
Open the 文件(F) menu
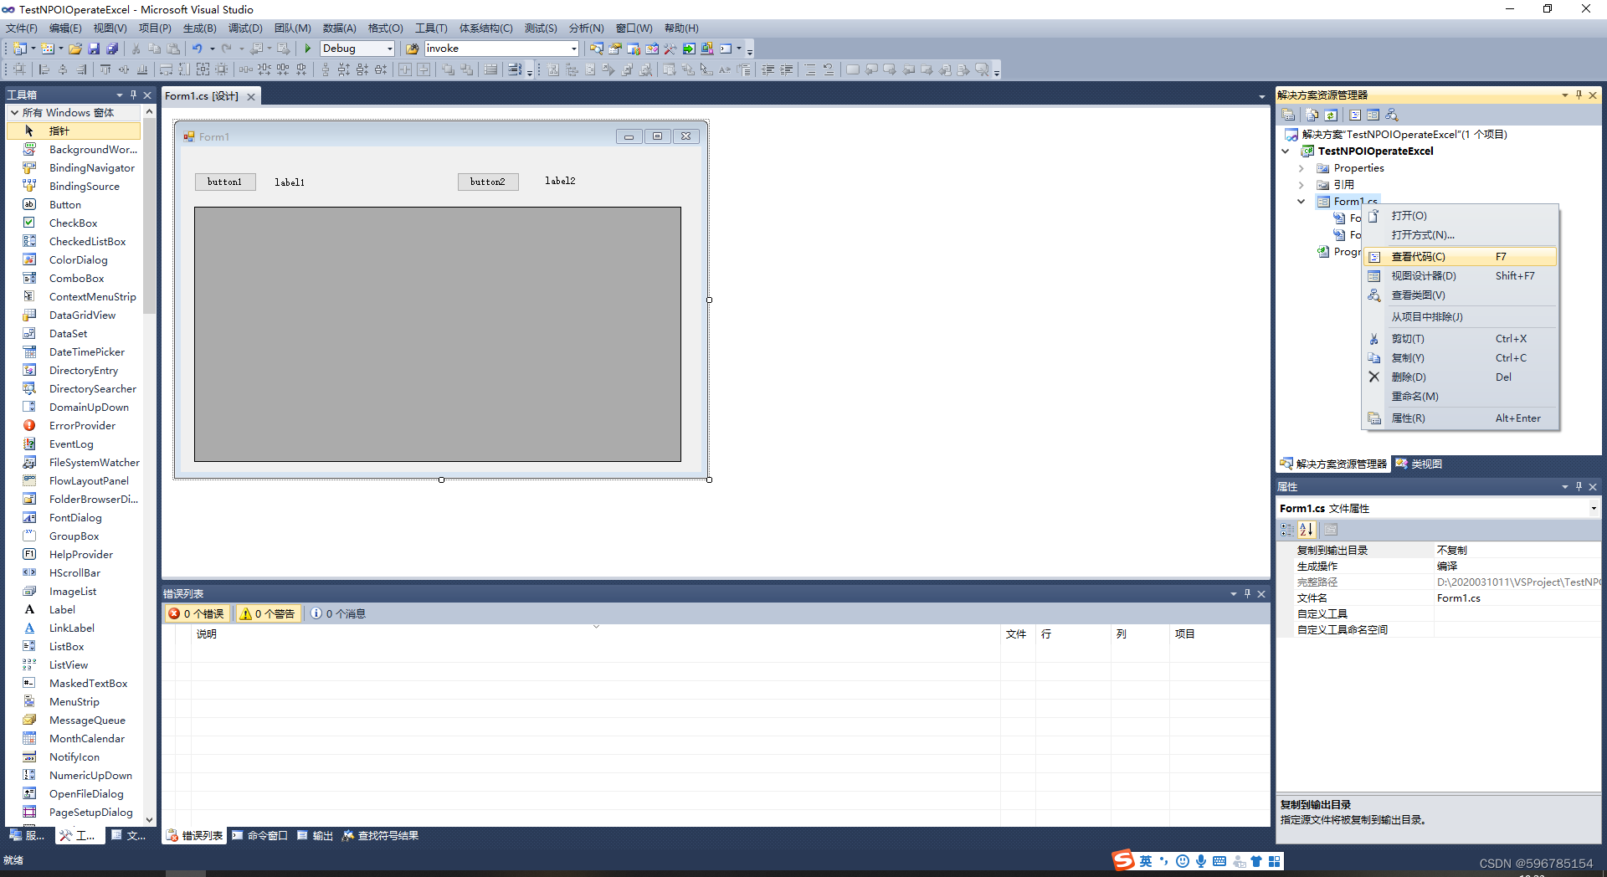click(22, 28)
